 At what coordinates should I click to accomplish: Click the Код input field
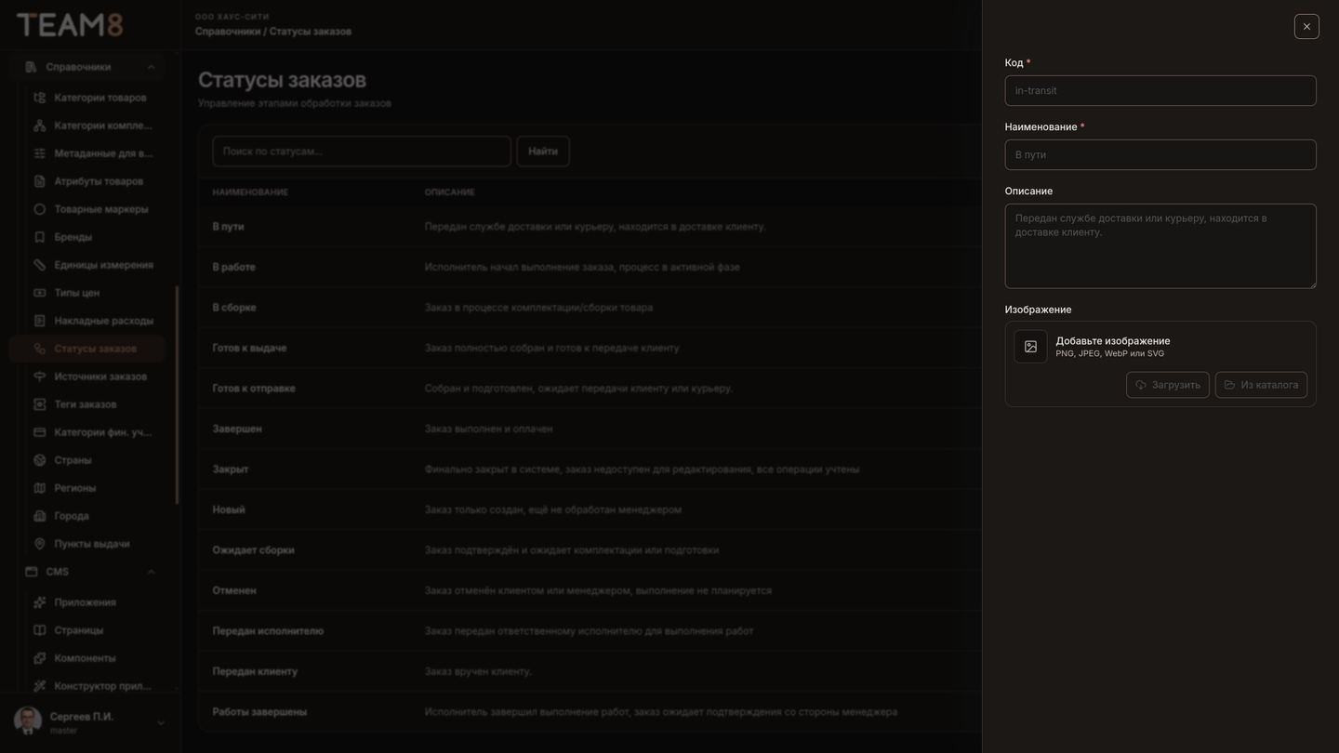point(1160,90)
